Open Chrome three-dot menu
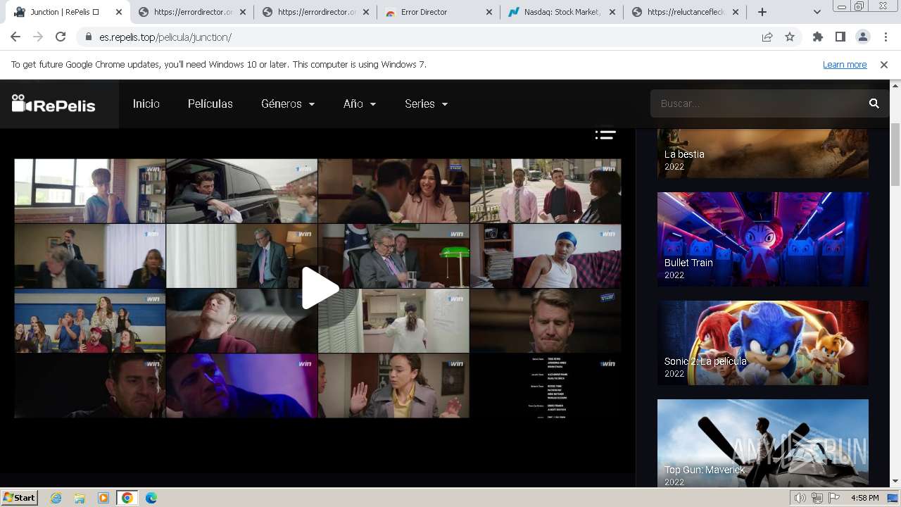Image resolution: width=901 pixels, height=507 pixels. coord(886,37)
